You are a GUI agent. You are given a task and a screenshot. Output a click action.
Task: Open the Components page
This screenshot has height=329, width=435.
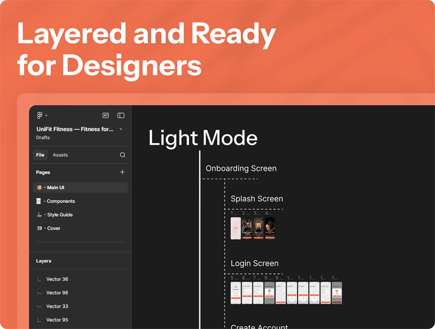pyautogui.click(x=60, y=201)
